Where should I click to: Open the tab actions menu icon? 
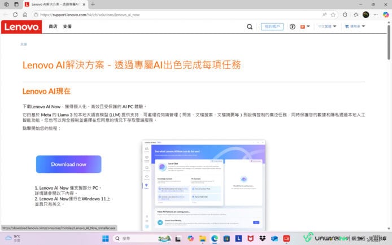pos(16,5)
